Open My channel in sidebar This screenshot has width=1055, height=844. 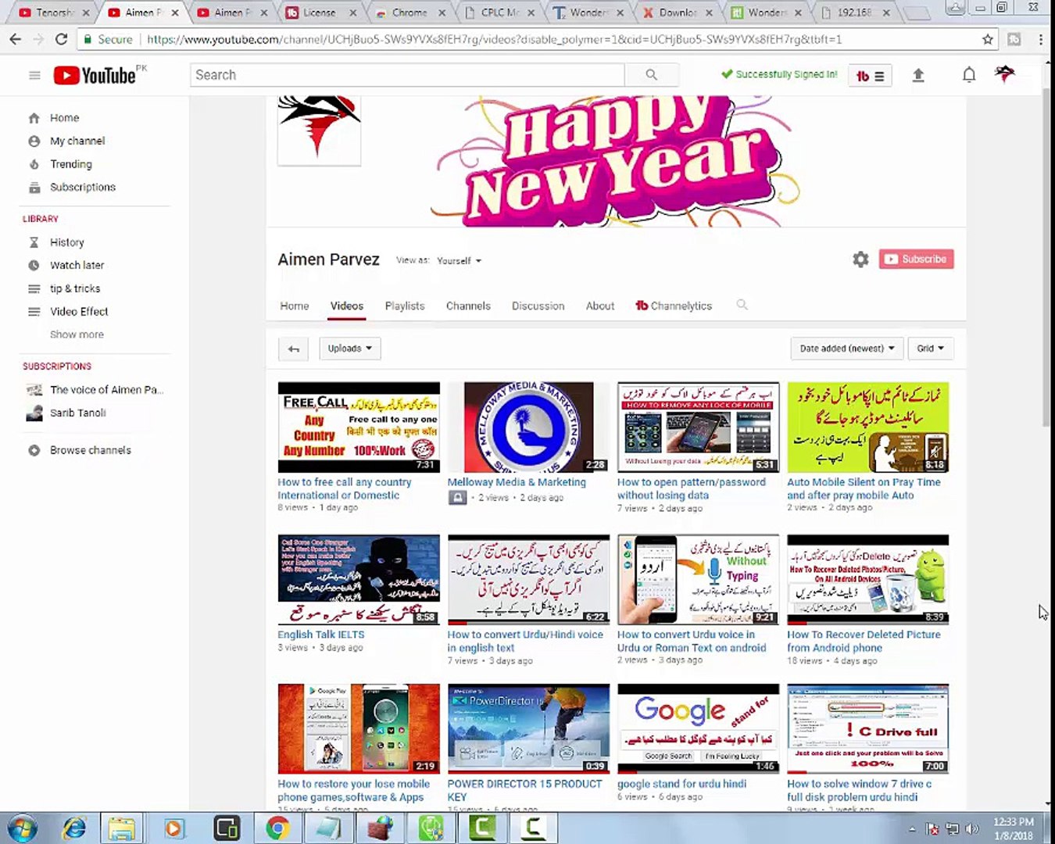coord(77,141)
